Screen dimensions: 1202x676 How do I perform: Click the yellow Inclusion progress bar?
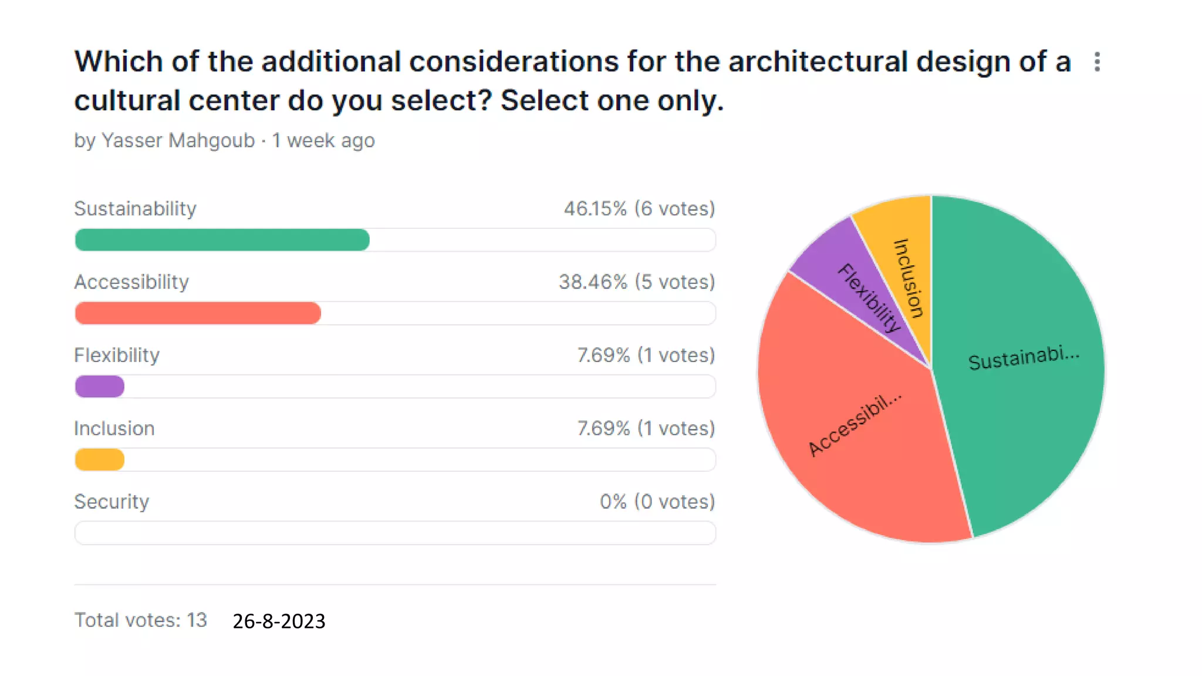pos(100,459)
